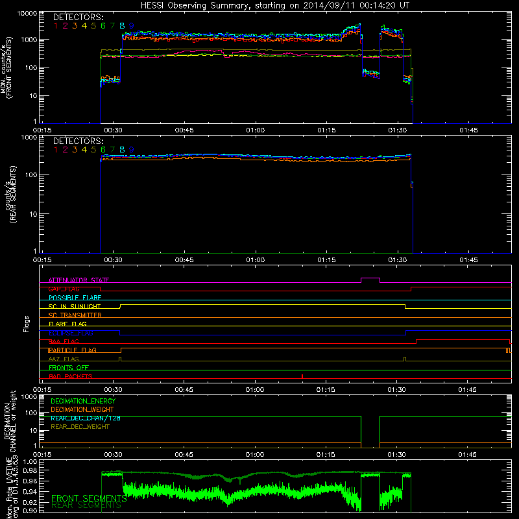Viewport: 519px width, 519px height.
Task: Click the 'REAR_DEC_WEIGHT' legend label
Action: click(80, 427)
